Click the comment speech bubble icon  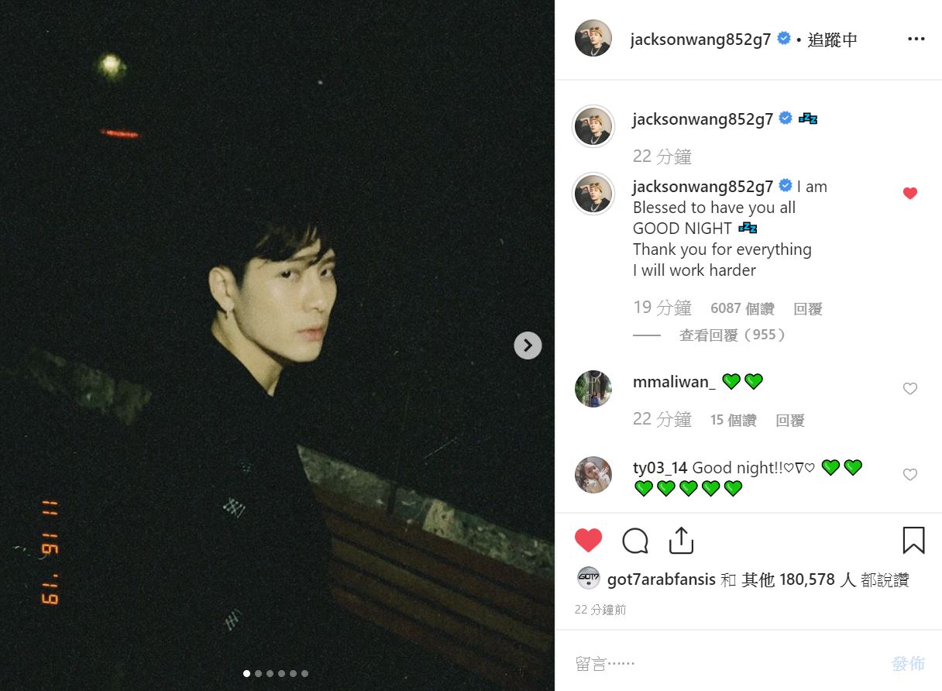pyautogui.click(x=635, y=540)
